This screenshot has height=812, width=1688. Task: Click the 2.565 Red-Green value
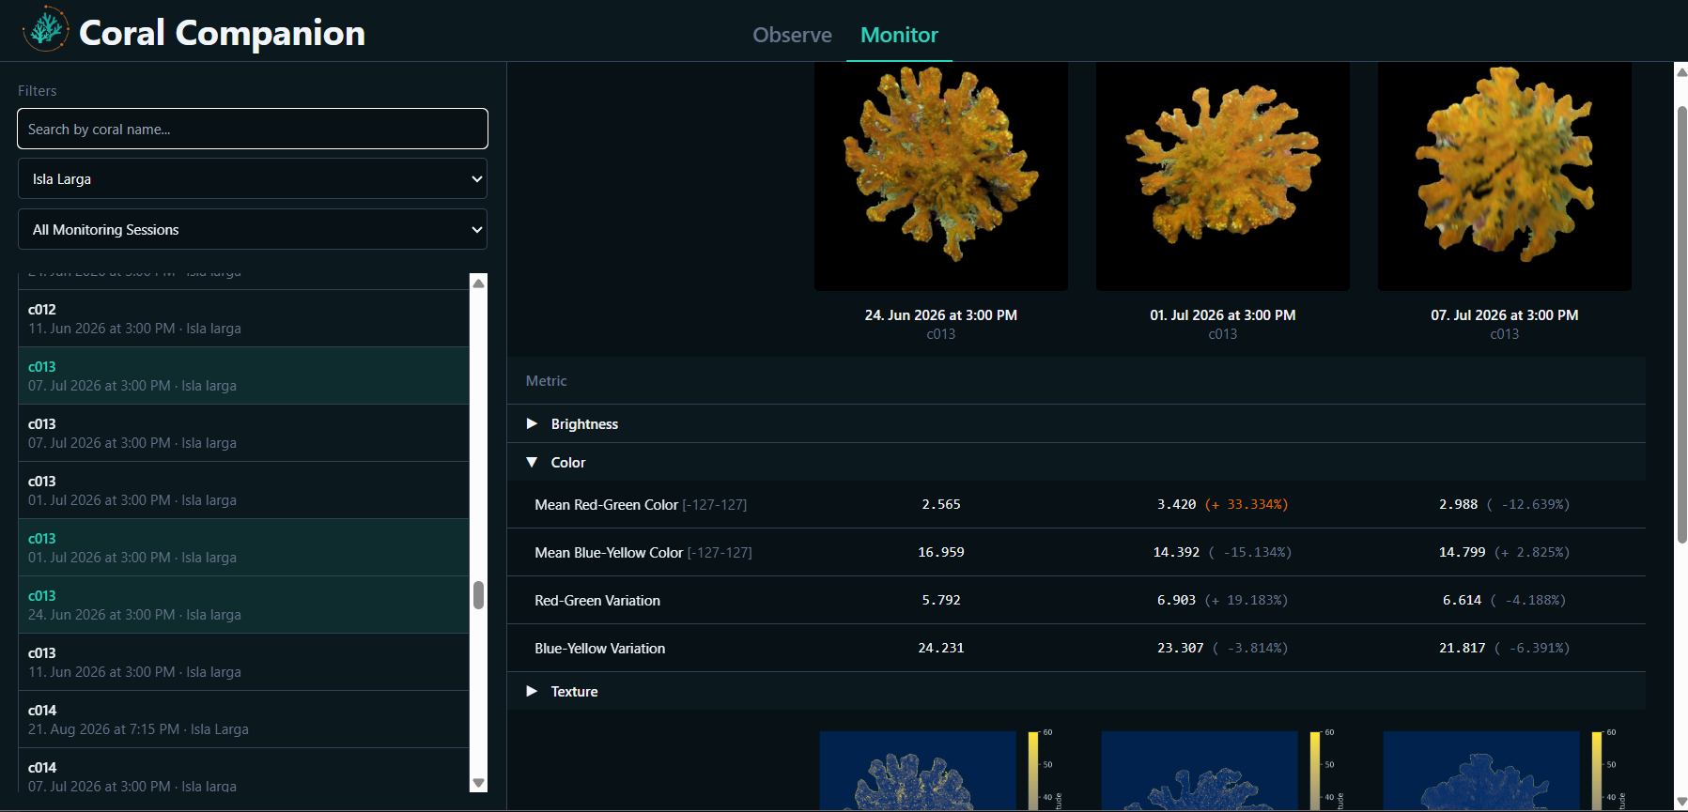point(941,505)
